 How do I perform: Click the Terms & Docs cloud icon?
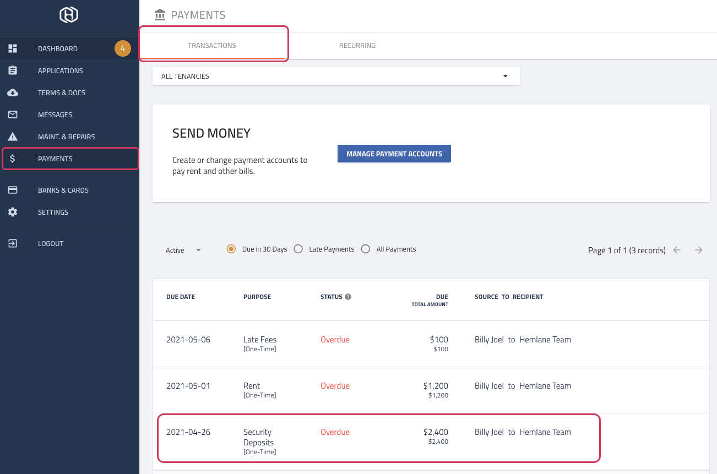point(13,92)
